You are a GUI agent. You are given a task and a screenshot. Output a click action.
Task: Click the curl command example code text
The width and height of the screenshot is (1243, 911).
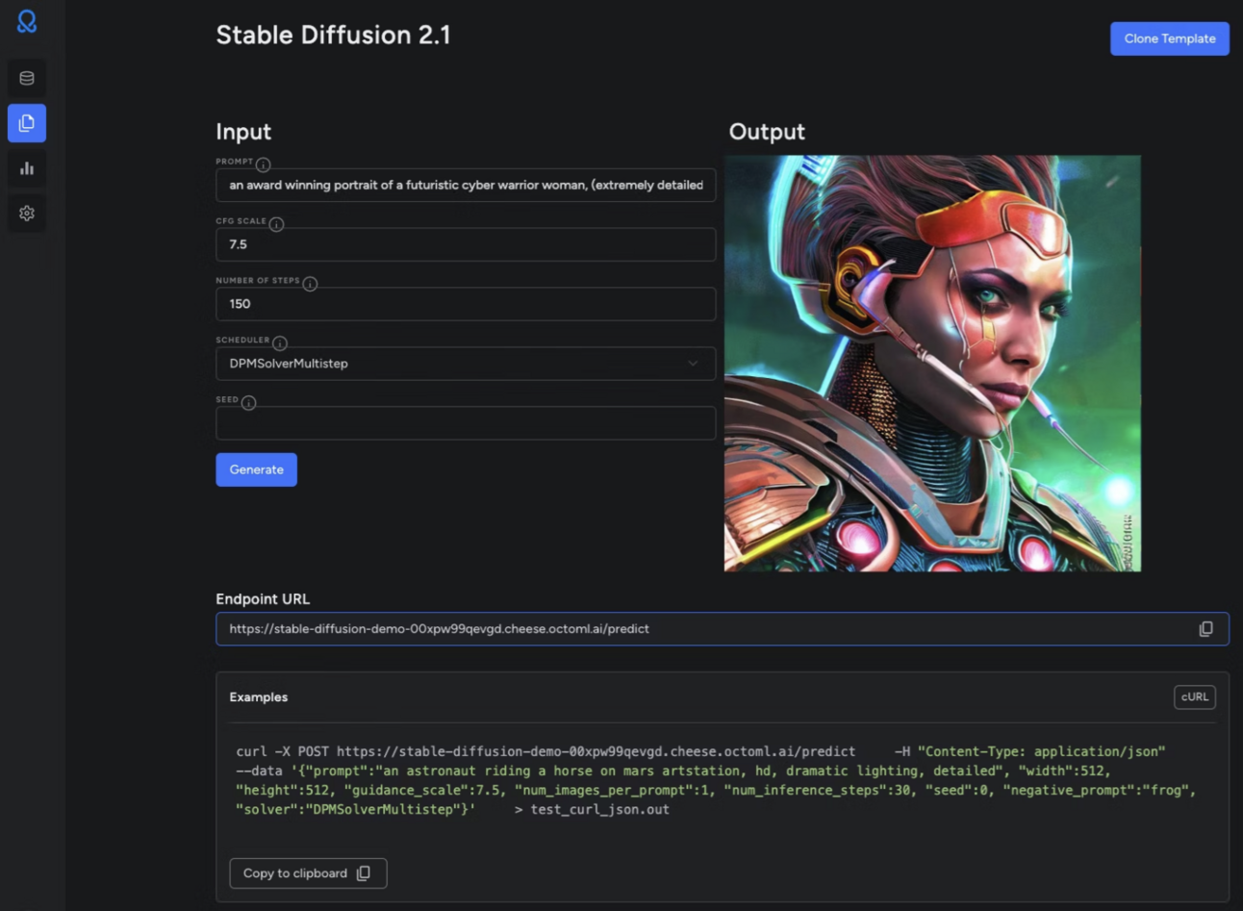coord(716,780)
